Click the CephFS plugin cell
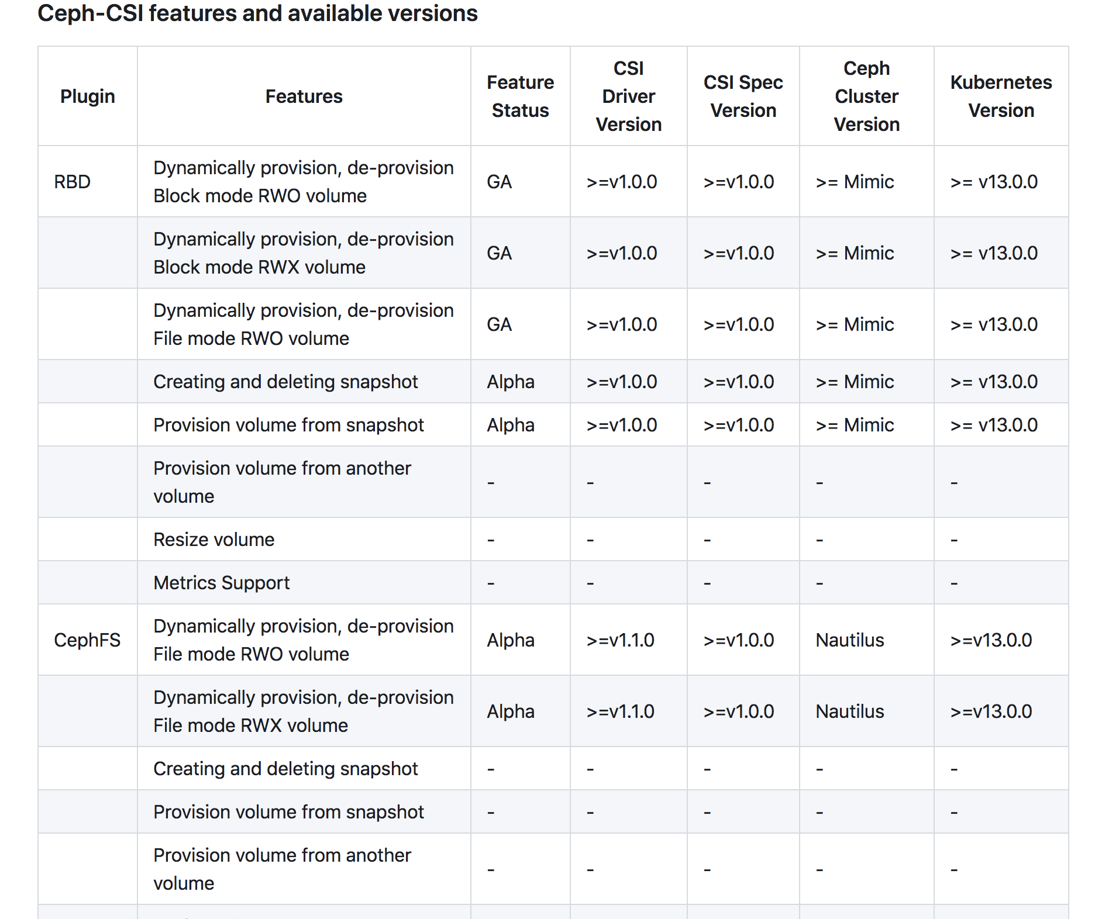 [x=87, y=640]
